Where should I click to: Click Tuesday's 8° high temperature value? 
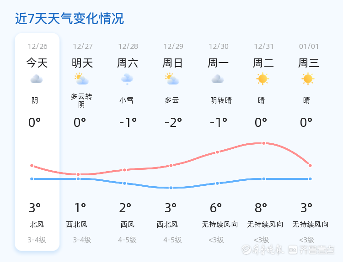[x=261, y=208]
